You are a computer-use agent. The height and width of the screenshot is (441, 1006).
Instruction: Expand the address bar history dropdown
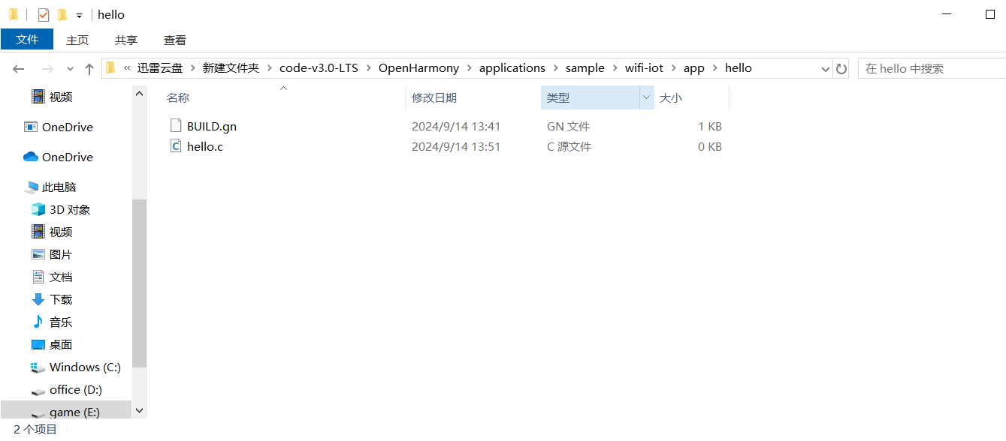[x=826, y=69]
